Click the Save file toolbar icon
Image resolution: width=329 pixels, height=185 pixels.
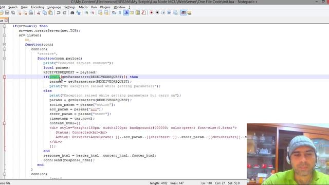point(7,13)
